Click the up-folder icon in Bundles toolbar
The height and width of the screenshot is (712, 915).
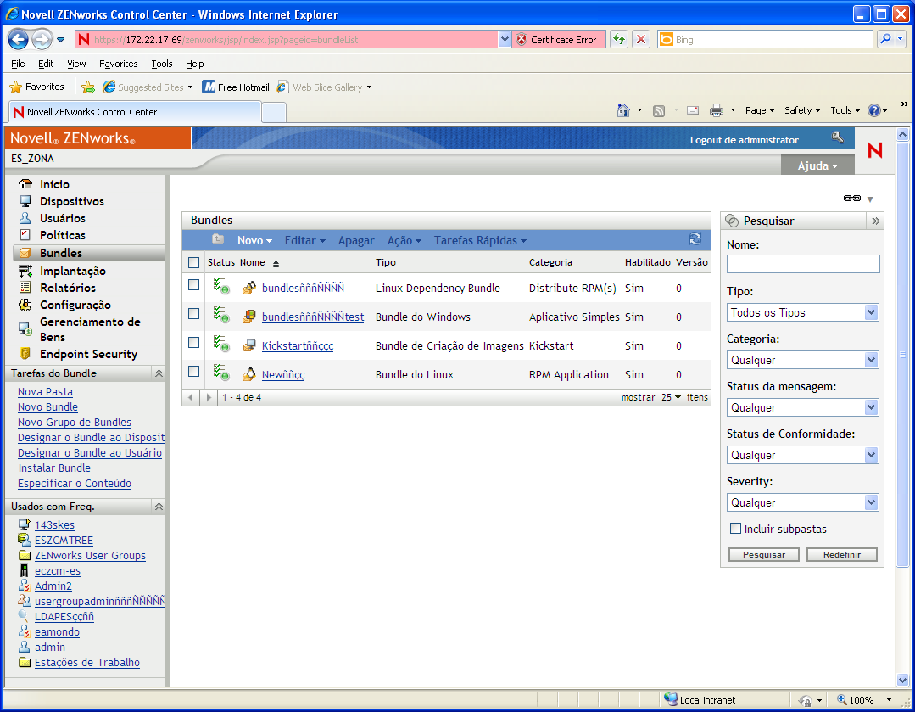click(x=218, y=239)
